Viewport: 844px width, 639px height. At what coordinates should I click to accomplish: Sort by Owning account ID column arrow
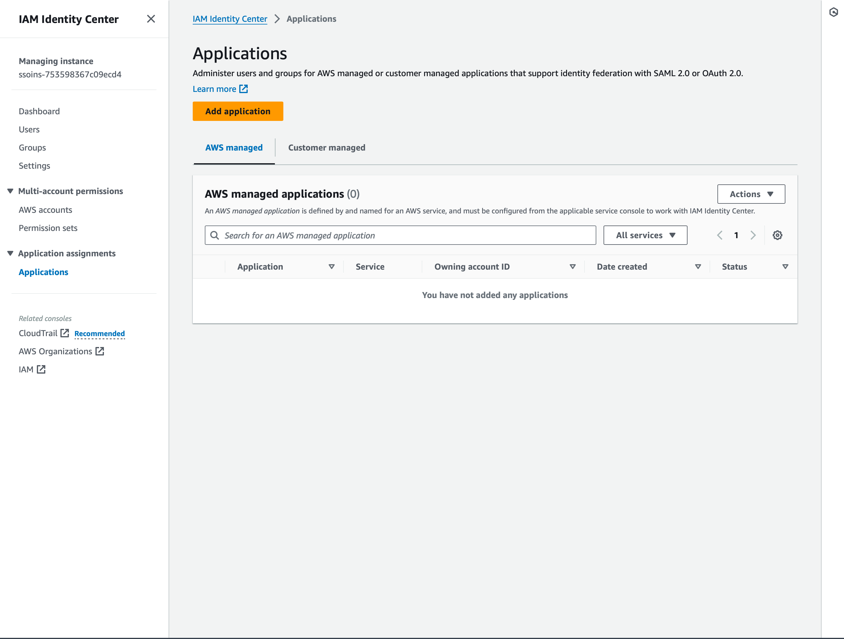(572, 267)
